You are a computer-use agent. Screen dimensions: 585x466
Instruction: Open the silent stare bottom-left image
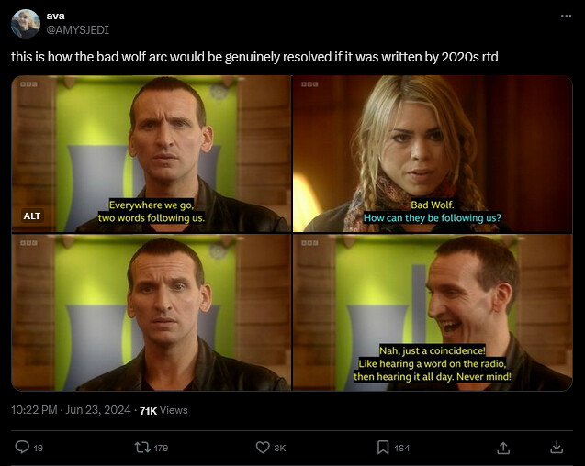pyautogui.click(x=152, y=313)
